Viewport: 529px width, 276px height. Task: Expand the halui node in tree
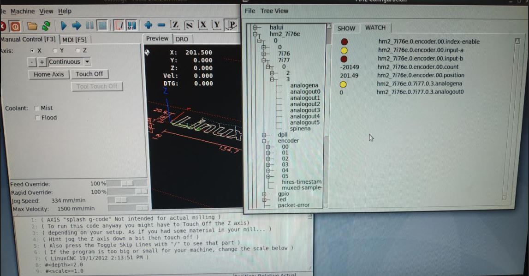tap(256, 27)
